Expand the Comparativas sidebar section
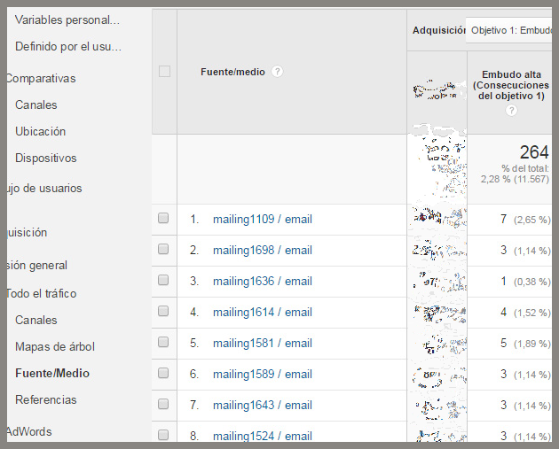Image resolution: width=559 pixels, height=449 pixels. [40, 78]
